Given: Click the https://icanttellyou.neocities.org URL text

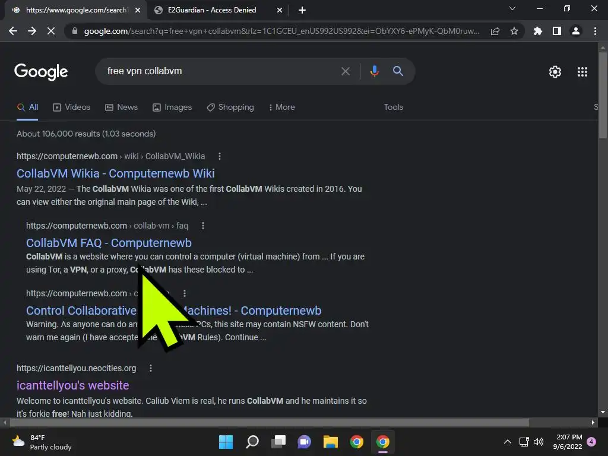Looking at the screenshot, I should click(77, 368).
